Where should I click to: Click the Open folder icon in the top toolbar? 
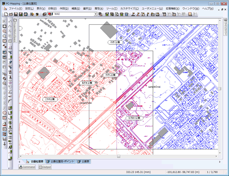(x=11, y=14)
